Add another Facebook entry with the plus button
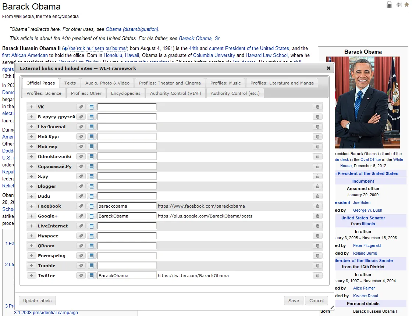The width and height of the screenshot is (412, 316). tap(32, 206)
